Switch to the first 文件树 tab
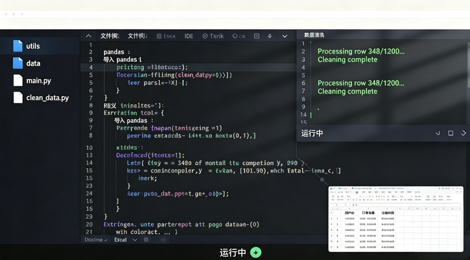Viewport: 470px width, 260px height. 110,36
